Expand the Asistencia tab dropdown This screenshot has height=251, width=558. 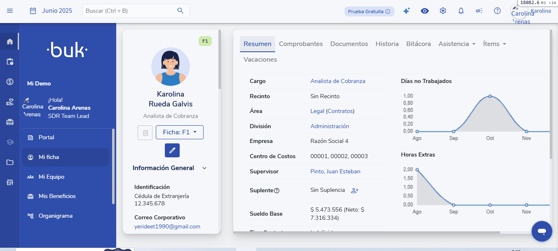pyautogui.click(x=457, y=44)
